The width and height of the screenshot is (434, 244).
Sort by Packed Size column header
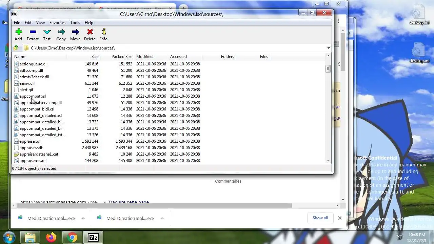[117, 57]
